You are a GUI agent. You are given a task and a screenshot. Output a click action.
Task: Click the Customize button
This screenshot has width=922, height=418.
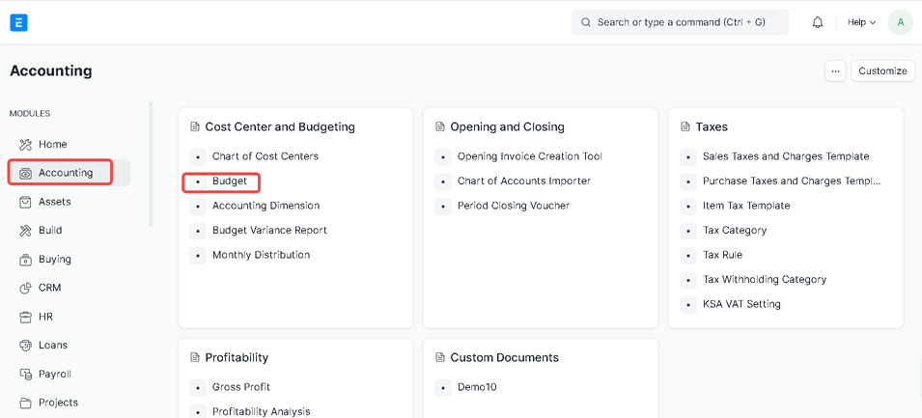click(x=882, y=71)
